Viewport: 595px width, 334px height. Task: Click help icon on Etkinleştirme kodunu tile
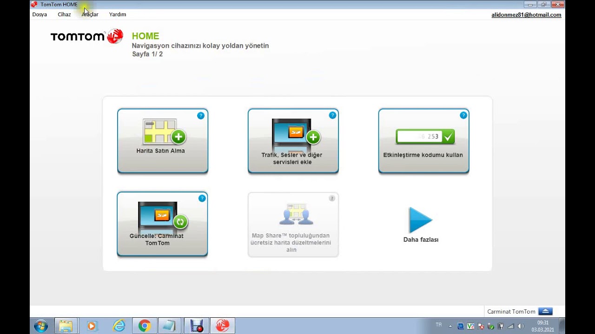click(x=463, y=115)
